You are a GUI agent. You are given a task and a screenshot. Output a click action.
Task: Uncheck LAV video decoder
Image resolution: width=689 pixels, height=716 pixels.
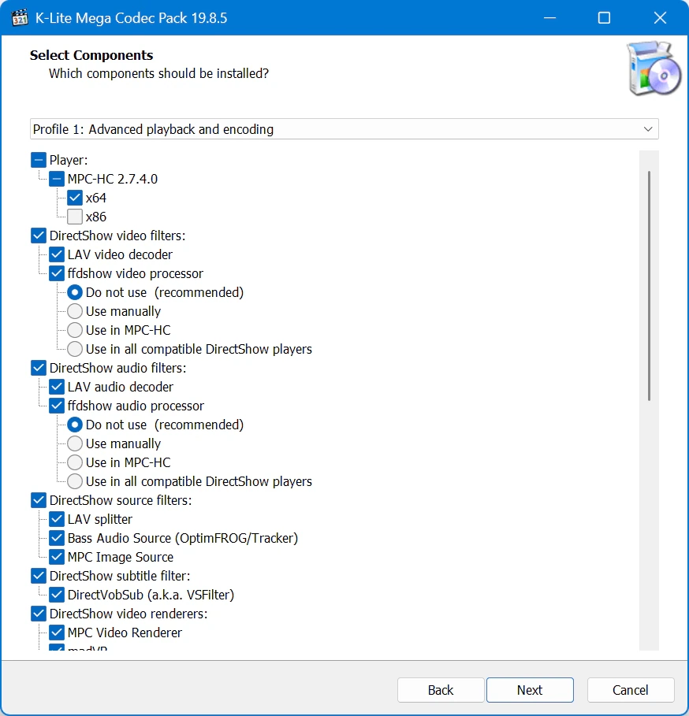57,254
